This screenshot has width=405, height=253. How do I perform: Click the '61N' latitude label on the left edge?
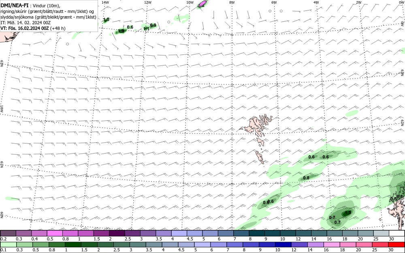(x=2, y=164)
